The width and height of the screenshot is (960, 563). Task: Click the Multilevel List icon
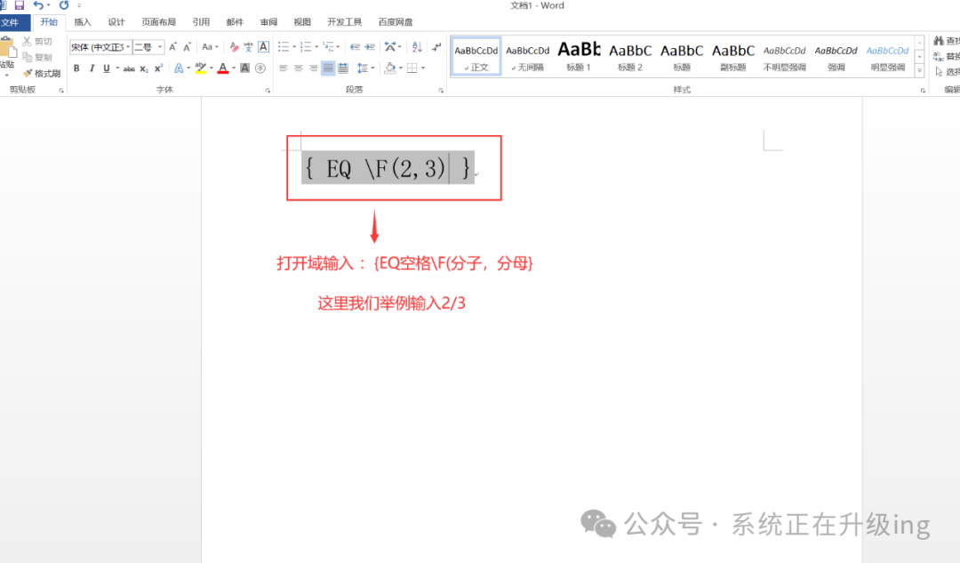328,46
